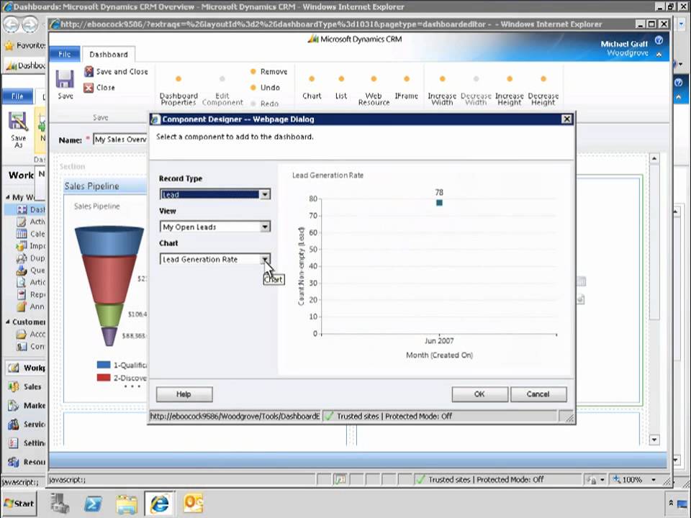Open the Sales area
691x518 pixels.
coord(26,387)
